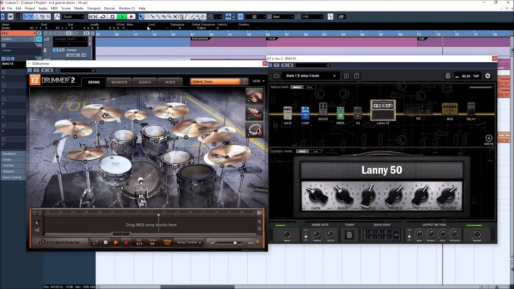Switch to EZdrummer BROWSER tab
Image resolution: width=514 pixels, height=289 pixels.
point(119,82)
